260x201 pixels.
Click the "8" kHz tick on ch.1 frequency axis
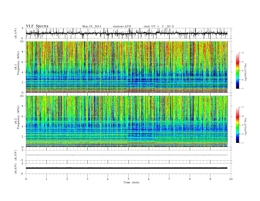[x=23, y=52]
